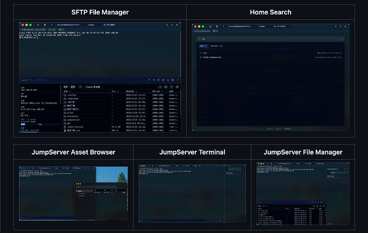The width and height of the screenshot is (368, 233).
Task: Collapse terminal panel using right-end chevron
Action: pyautogui.click(x=178, y=79)
